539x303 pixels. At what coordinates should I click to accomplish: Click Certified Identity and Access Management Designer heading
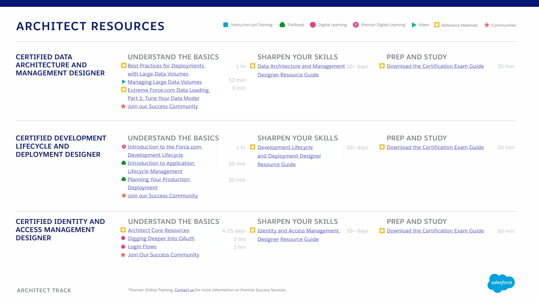pyautogui.click(x=60, y=230)
